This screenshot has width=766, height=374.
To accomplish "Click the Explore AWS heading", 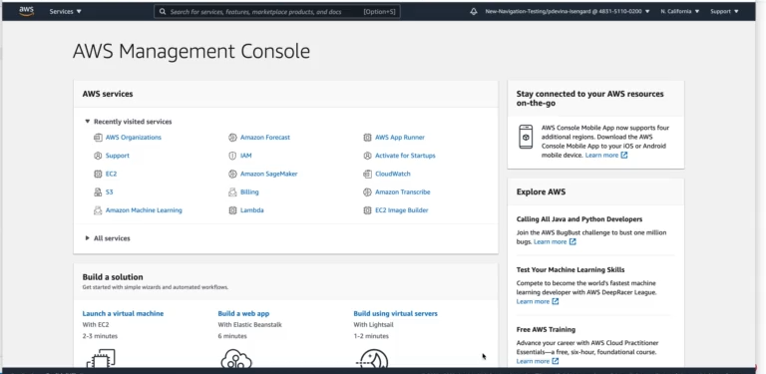I will [x=541, y=191].
